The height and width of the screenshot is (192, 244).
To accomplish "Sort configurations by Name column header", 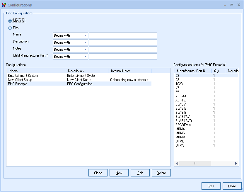I will coord(36,71).
